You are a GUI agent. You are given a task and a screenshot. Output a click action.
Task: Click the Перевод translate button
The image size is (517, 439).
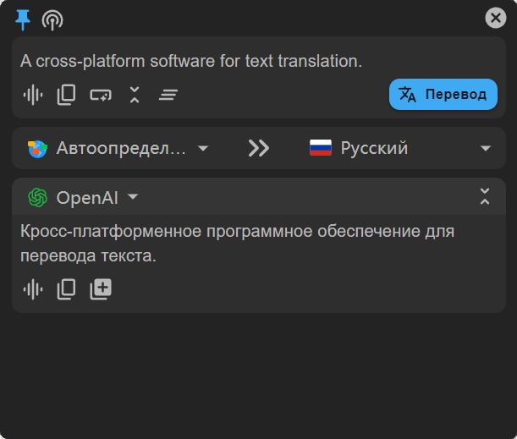443,94
